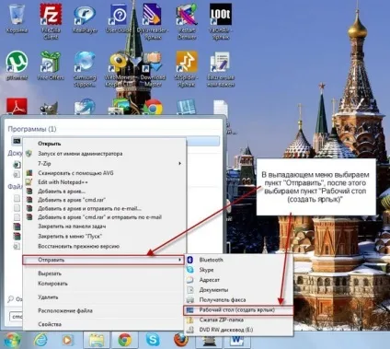
Task: Choose Копировать in the context menu
Action: tap(104, 284)
